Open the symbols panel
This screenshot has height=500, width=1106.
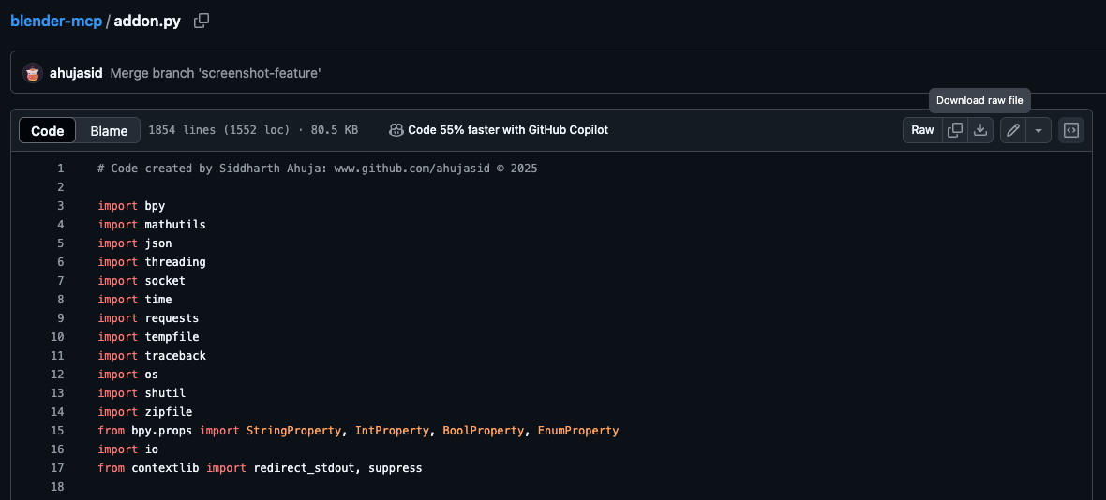(x=1071, y=130)
